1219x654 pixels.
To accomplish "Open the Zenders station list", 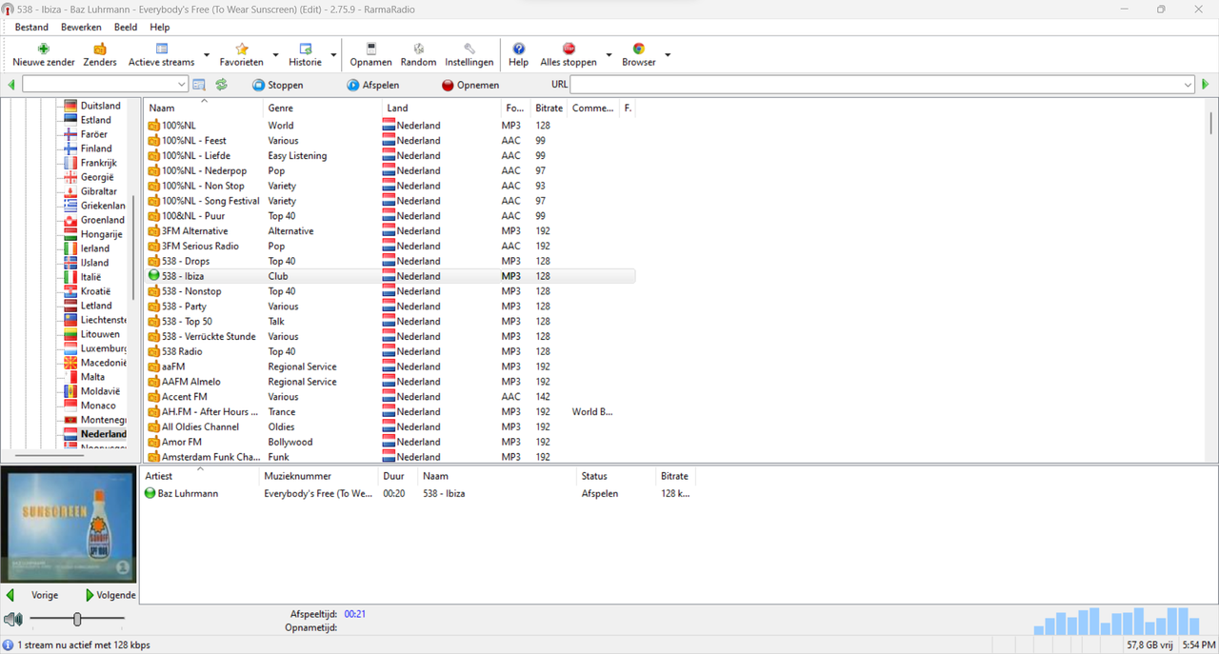I will pos(100,55).
